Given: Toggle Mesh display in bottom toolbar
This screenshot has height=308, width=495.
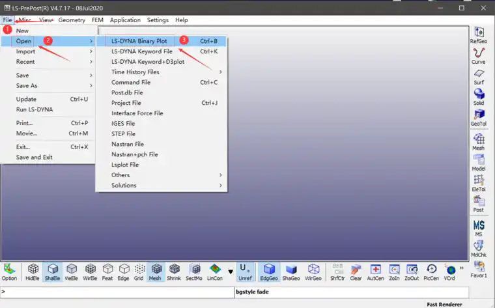Looking at the screenshot, I should (155, 272).
